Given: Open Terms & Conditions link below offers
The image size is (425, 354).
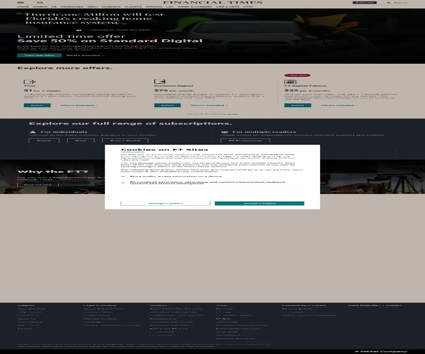Looking at the screenshot, I should pos(206,114).
